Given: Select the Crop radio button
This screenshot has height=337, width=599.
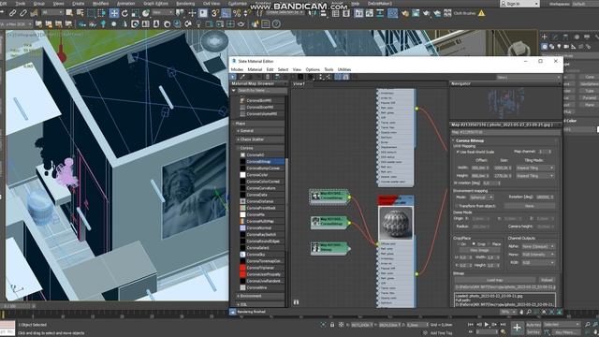Looking at the screenshot, I should [x=475, y=243].
